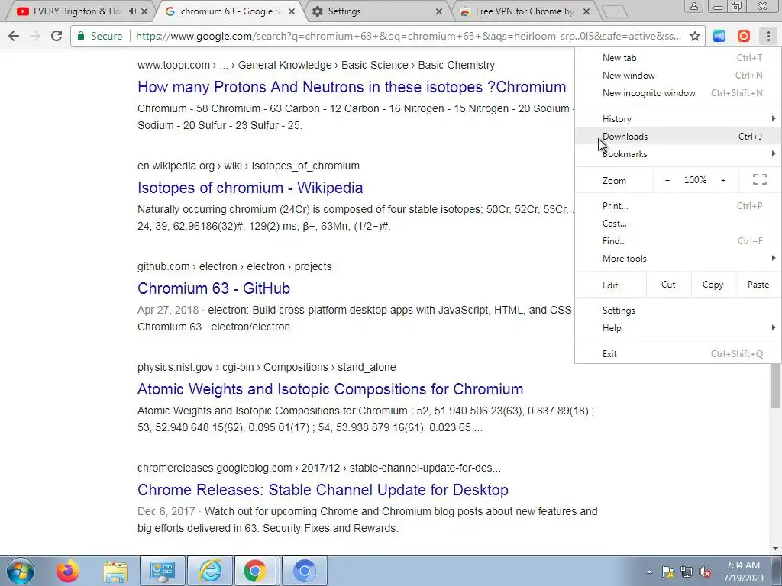The image size is (782, 586).
Task: Close the Free VPN for Chrome tab
Action: [586, 11]
